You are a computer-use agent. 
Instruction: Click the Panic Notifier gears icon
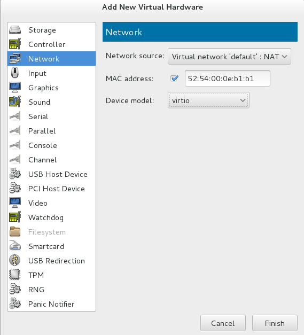pos(15,303)
